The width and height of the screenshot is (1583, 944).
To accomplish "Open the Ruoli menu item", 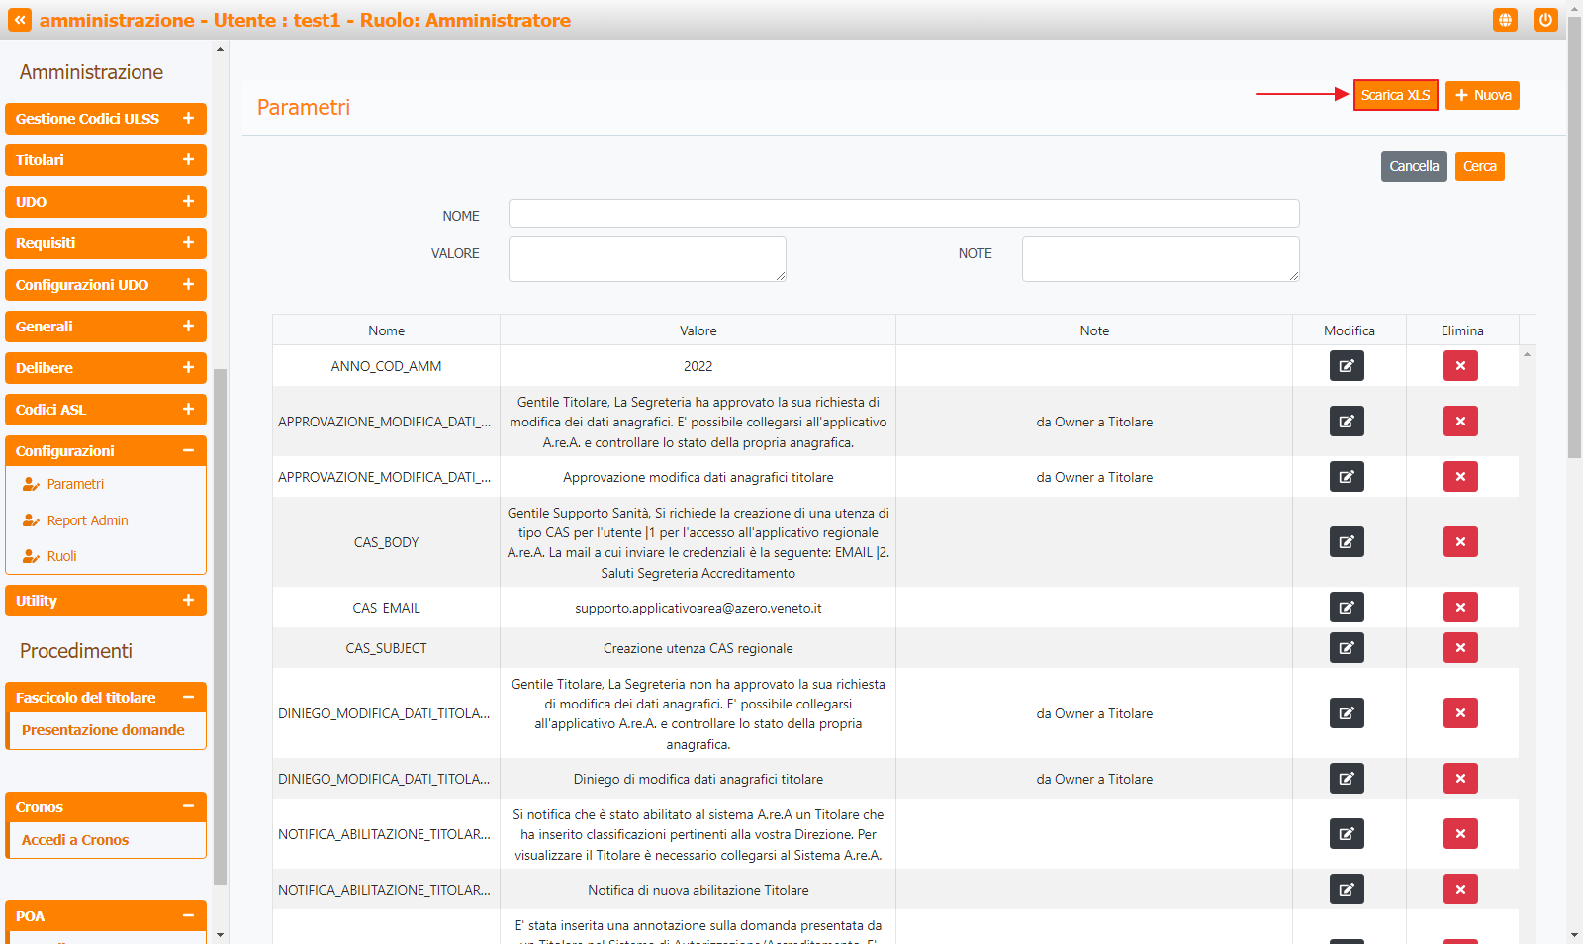I will pos(61,556).
